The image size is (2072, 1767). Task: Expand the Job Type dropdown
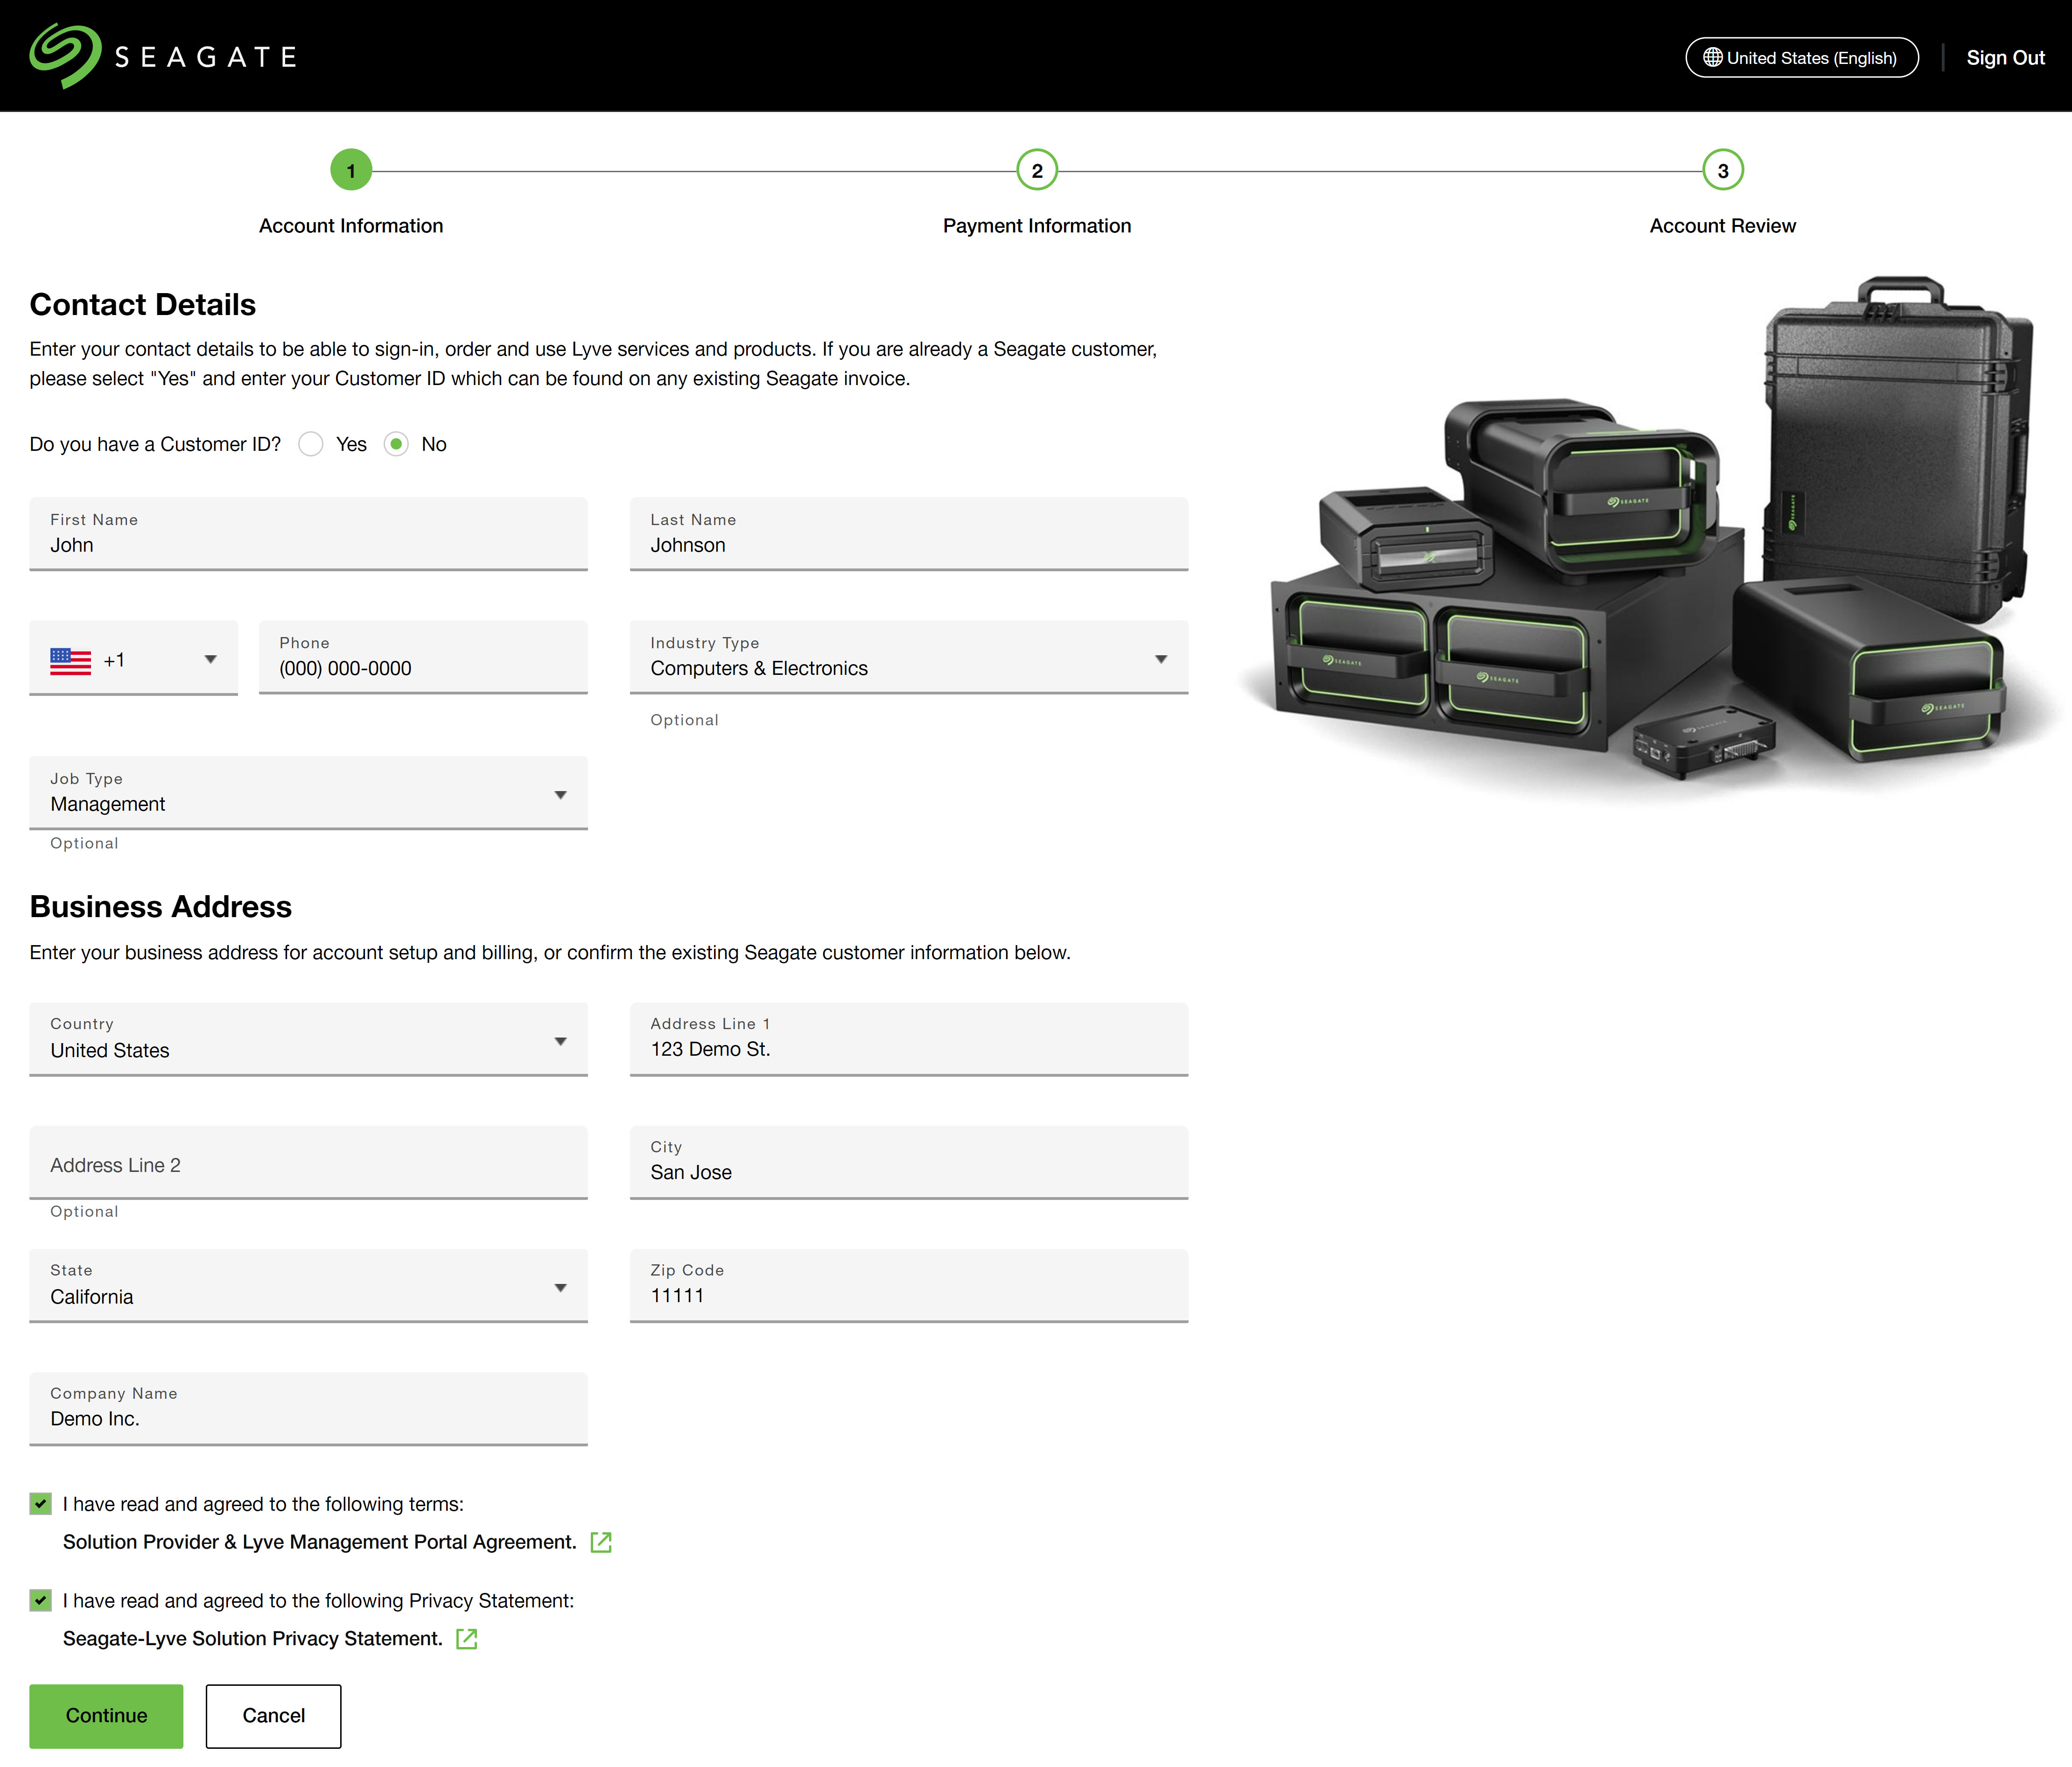click(x=308, y=794)
